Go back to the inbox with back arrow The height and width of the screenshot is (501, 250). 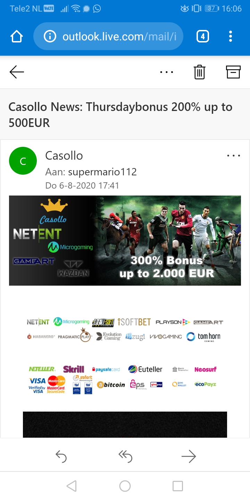coord(17,72)
